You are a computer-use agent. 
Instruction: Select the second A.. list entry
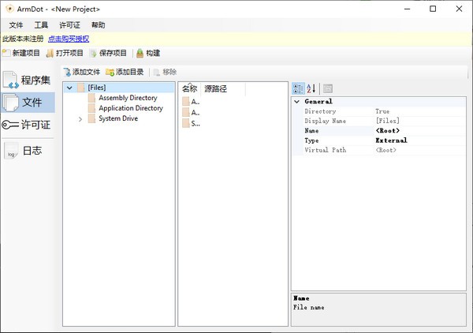point(191,113)
